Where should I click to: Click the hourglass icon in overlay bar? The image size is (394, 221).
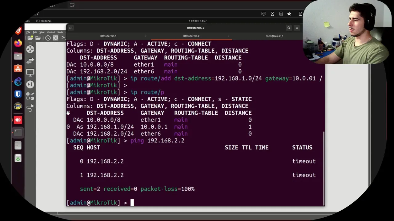tap(272, 14)
